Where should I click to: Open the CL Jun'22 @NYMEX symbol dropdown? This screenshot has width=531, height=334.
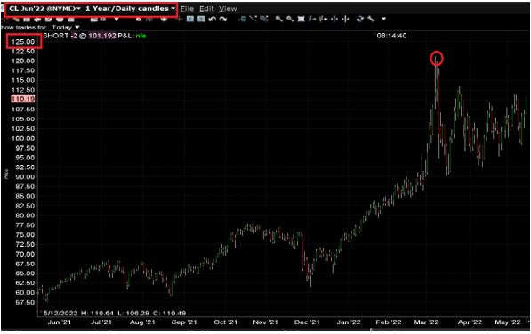click(45, 9)
